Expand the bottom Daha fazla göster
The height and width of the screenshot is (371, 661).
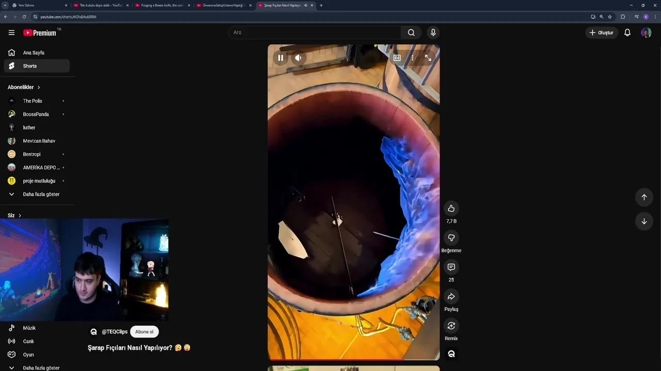37,368
